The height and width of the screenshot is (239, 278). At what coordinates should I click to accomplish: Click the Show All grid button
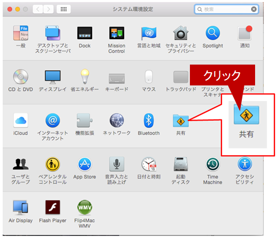[x=64, y=9]
